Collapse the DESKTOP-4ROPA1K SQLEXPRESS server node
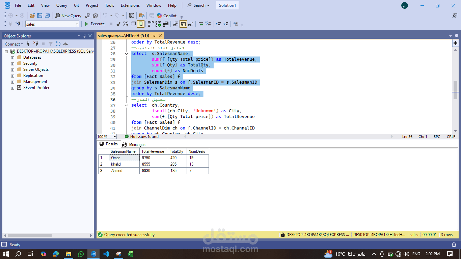Screen dimensions: 461x259 tap(7, 51)
